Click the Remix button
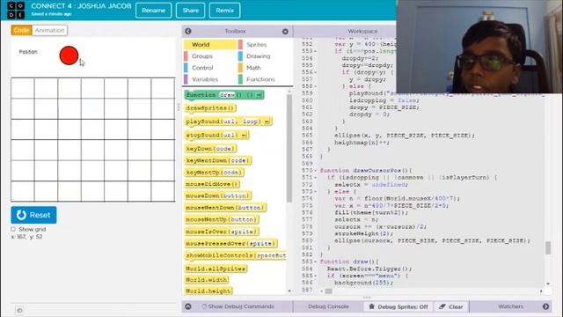The width and height of the screenshot is (563, 317). 225,11
